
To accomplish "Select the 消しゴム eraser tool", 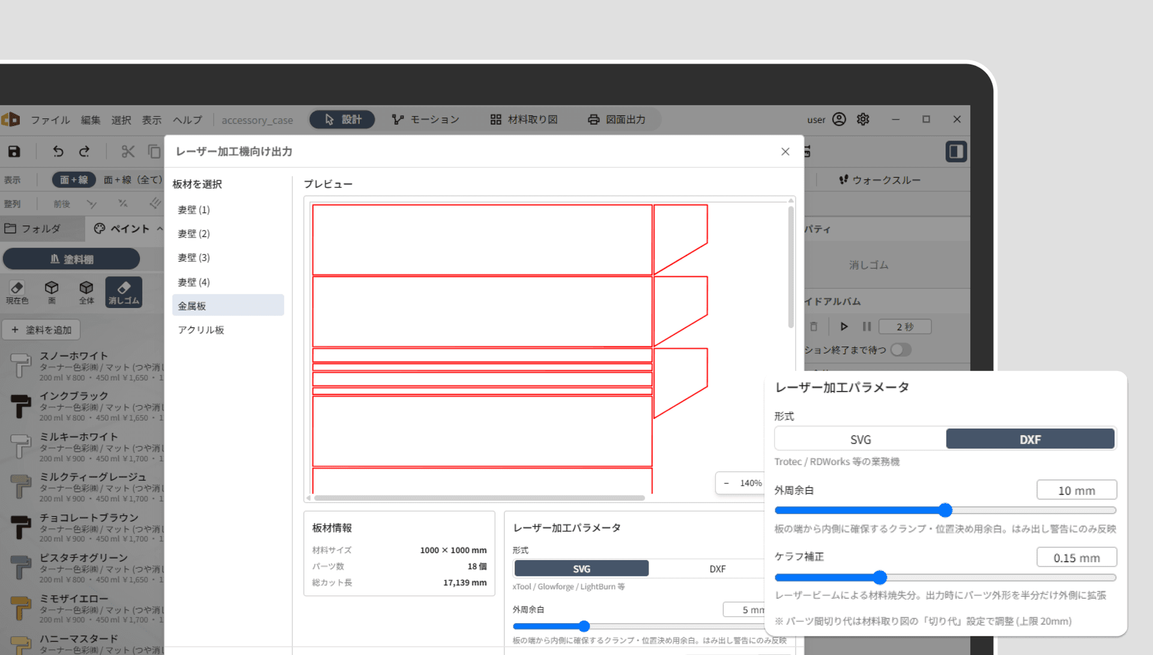I will pos(124,292).
